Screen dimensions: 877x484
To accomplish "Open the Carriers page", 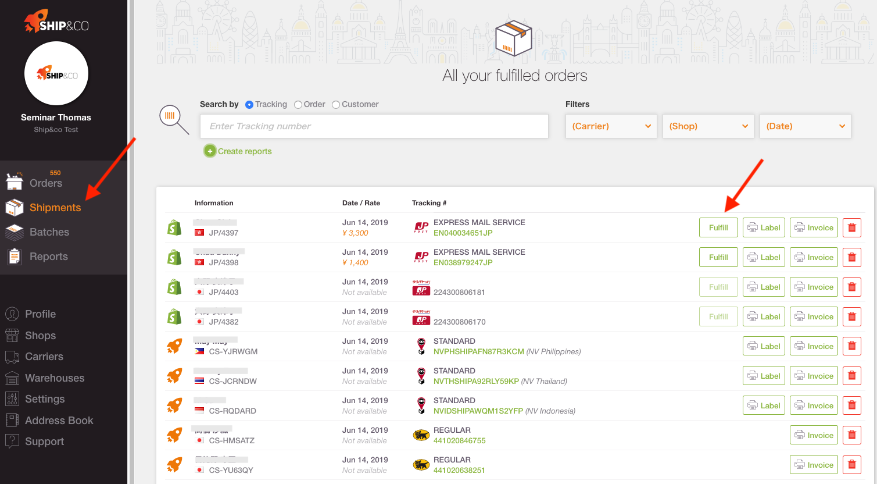I will [44, 357].
